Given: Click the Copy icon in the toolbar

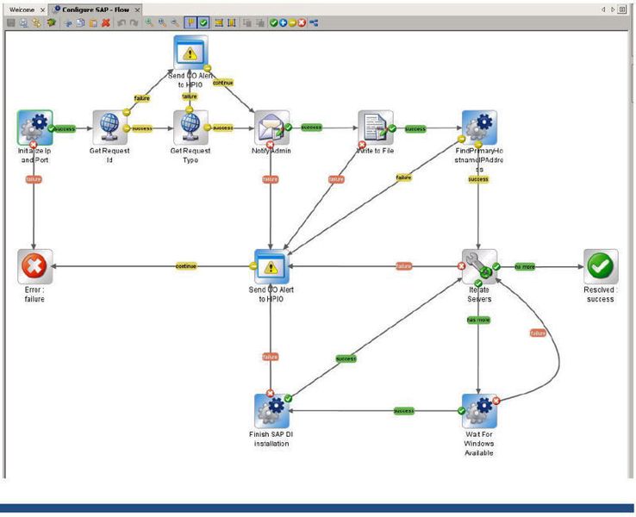Looking at the screenshot, I should click(81, 22).
